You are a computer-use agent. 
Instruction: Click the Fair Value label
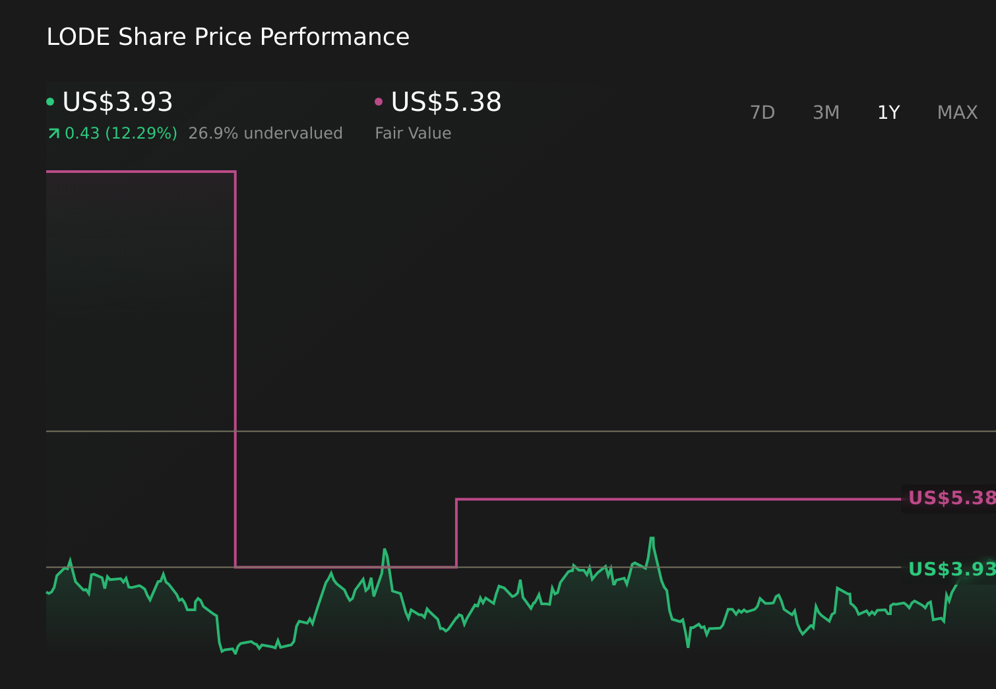pyautogui.click(x=413, y=133)
